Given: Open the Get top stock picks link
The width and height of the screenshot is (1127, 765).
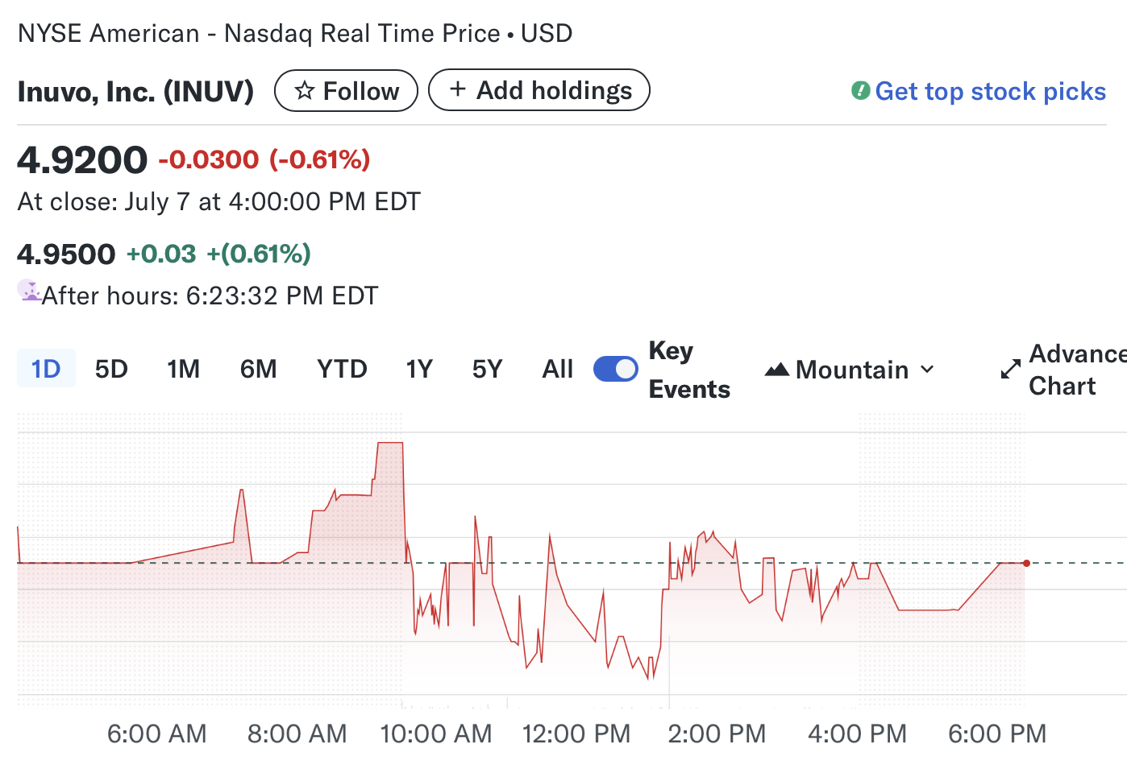Looking at the screenshot, I should click(x=990, y=91).
